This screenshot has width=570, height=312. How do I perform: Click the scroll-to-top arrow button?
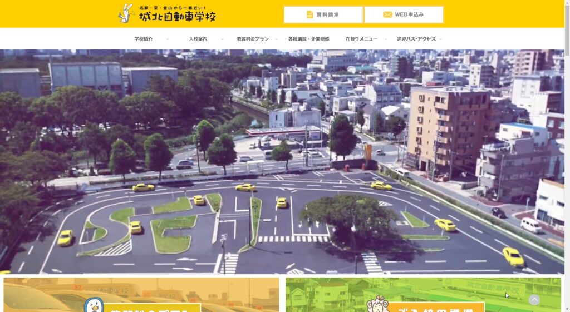tap(534, 300)
